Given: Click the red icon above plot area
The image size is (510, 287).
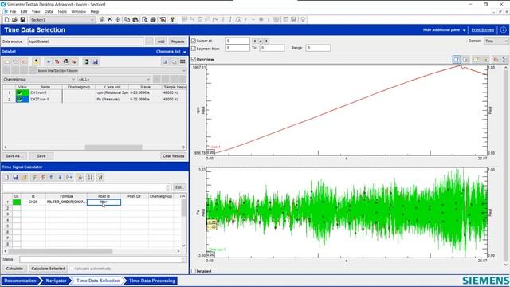Looking at the screenshot, I should [x=496, y=59].
